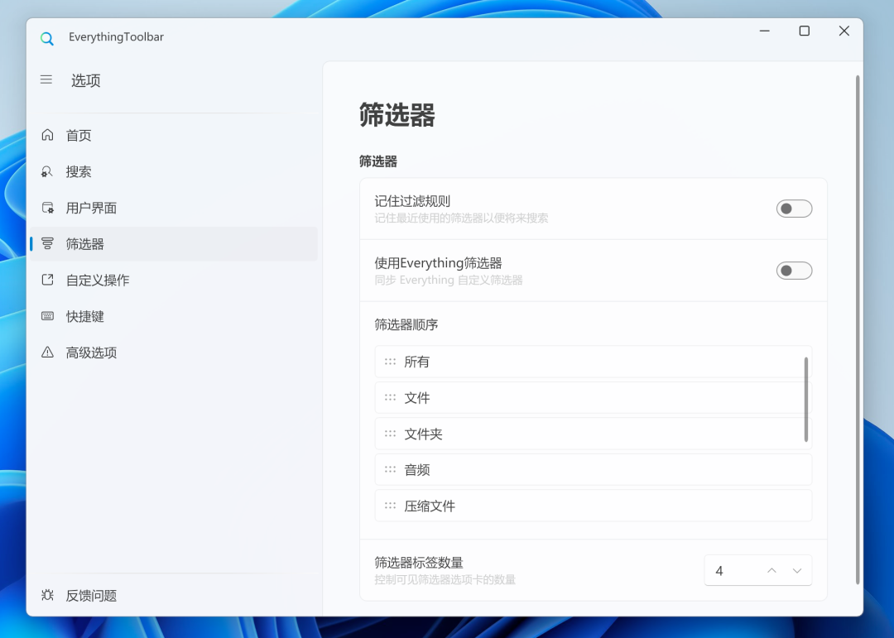
Task: Toggle the hamburger navigation menu icon
Action: [x=46, y=79]
